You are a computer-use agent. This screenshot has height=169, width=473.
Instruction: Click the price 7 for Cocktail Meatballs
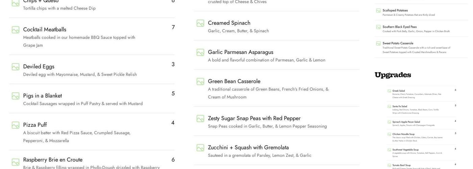click(173, 27)
